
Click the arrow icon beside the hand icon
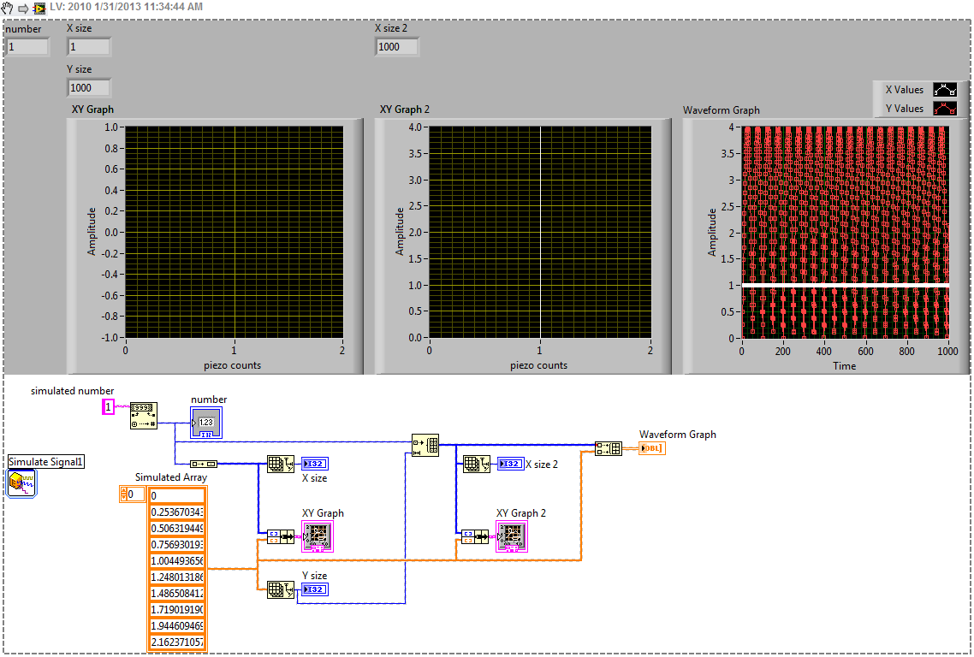coord(24,9)
